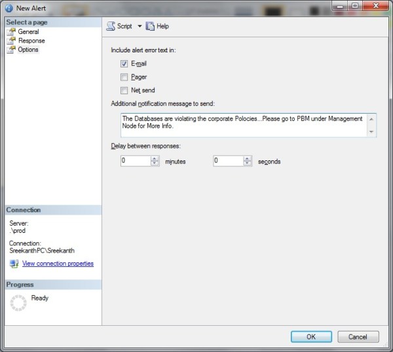
Task: Select the General page
Action: click(x=28, y=31)
